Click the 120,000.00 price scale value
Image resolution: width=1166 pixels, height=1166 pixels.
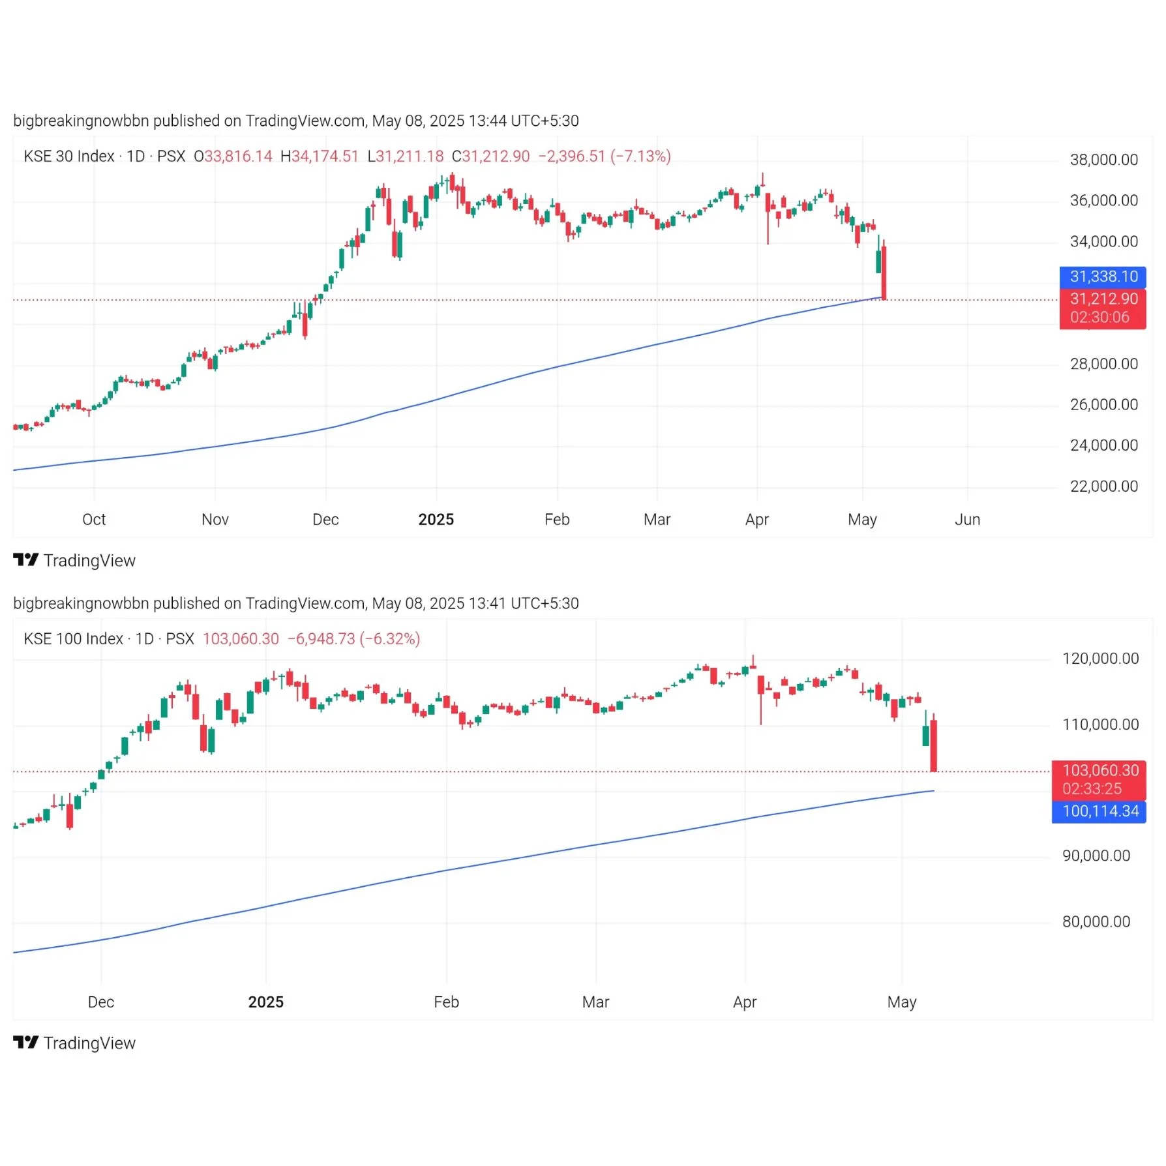(1100, 659)
